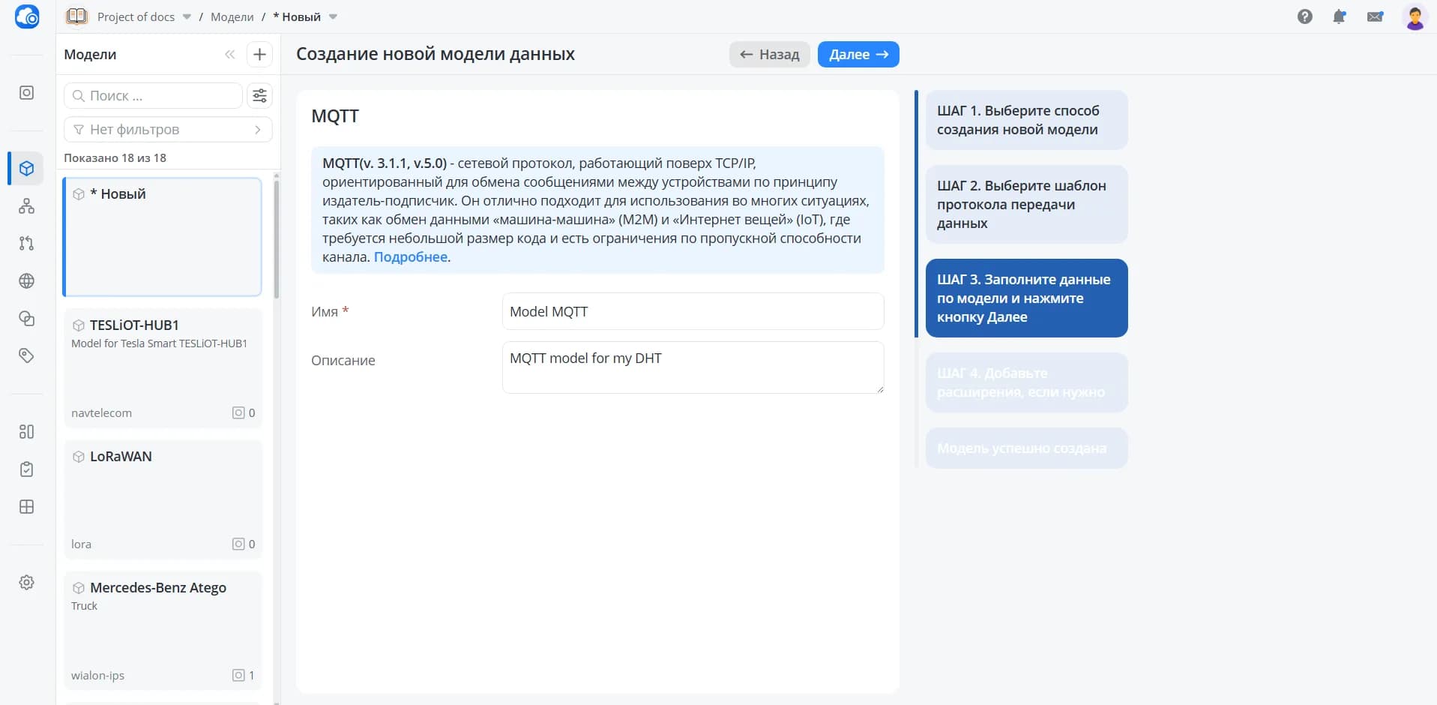
Task: Click the 'Далее' button
Action: point(858,54)
